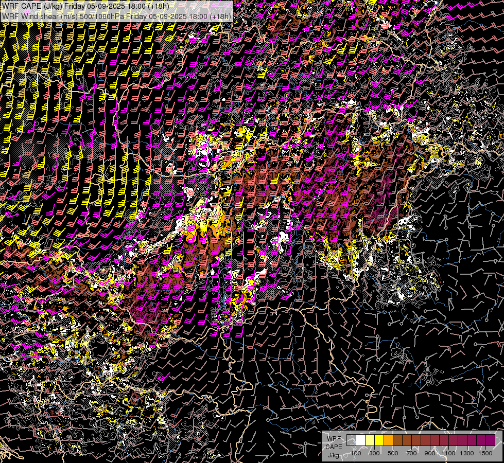
Task: Click the legend value 700
Action: 411,453
